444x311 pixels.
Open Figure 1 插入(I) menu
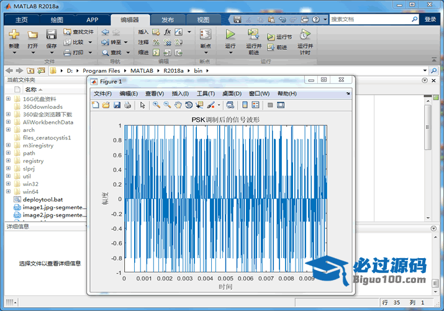(x=180, y=93)
